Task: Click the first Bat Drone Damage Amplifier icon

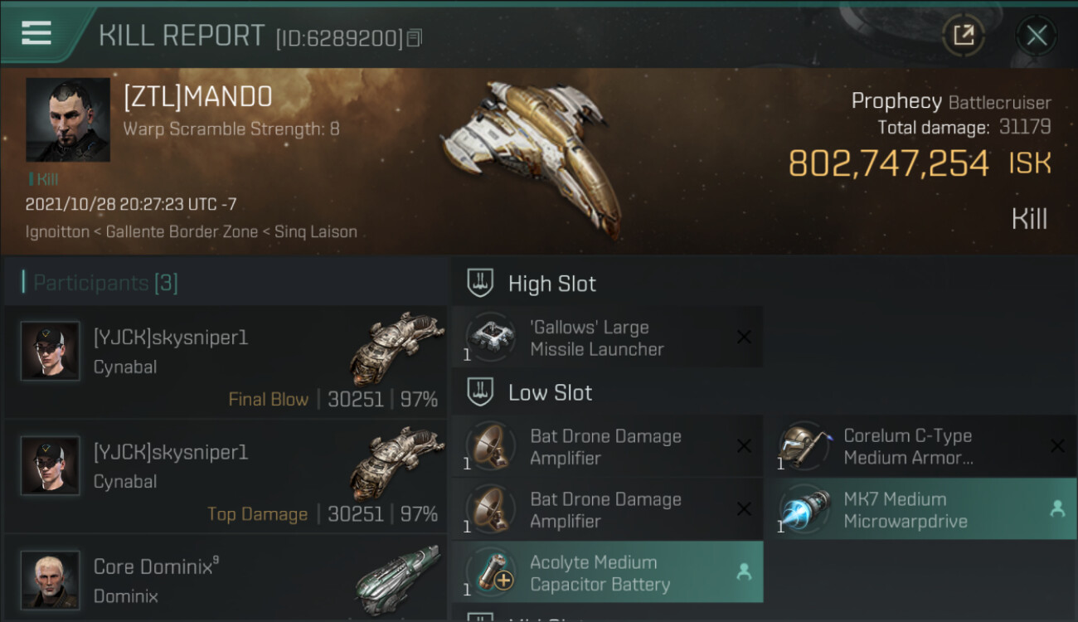Action: tap(491, 446)
